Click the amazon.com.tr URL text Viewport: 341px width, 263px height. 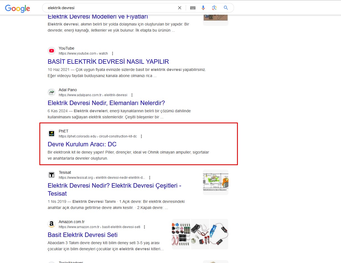[99, 227]
